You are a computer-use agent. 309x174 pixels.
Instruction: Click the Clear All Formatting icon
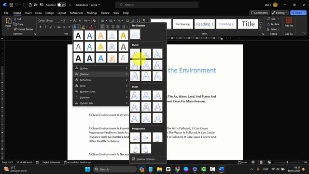point(94,20)
